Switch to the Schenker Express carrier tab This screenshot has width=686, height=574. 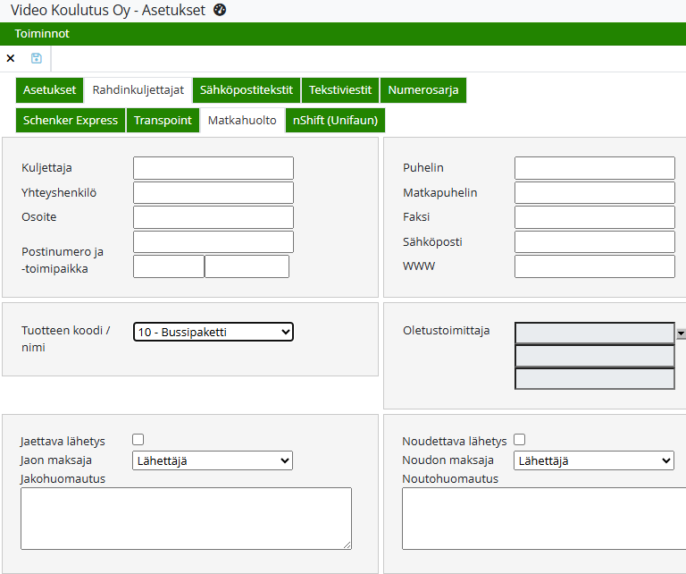coord(71,120)
